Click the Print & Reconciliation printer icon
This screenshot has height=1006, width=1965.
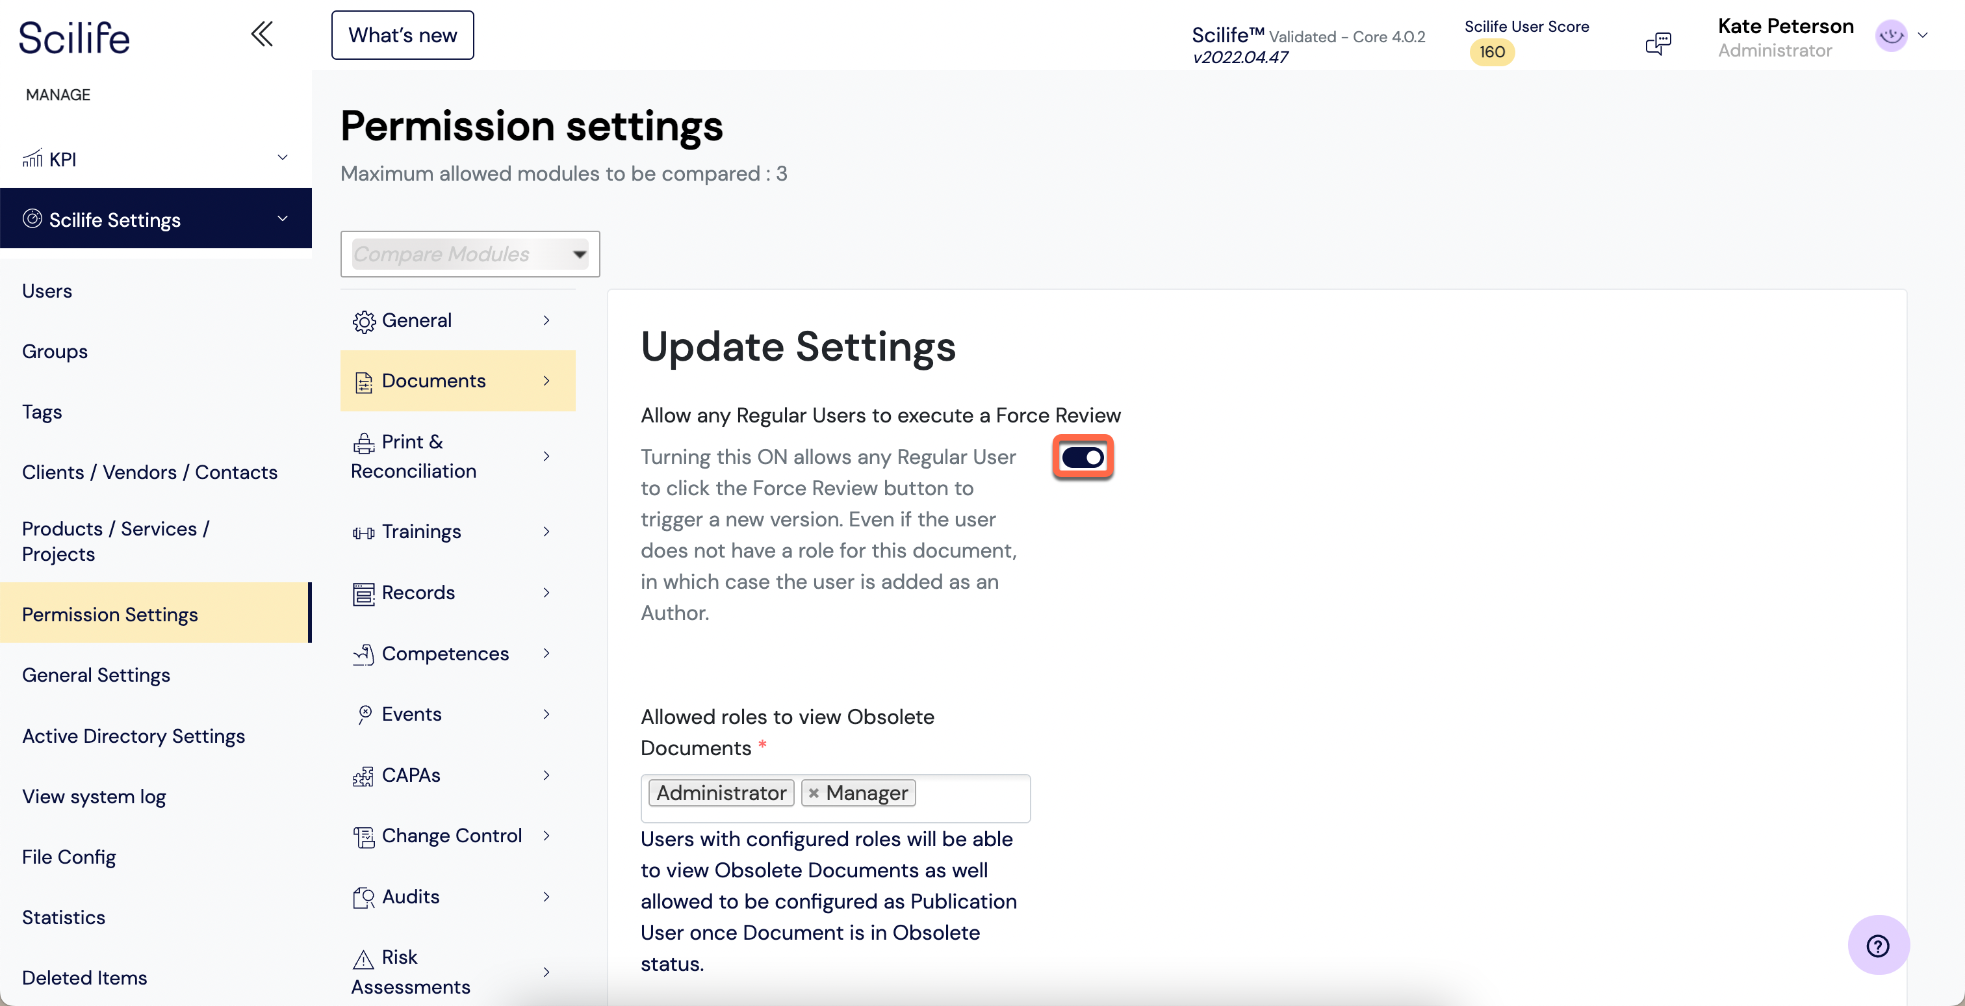click(364, 443)
